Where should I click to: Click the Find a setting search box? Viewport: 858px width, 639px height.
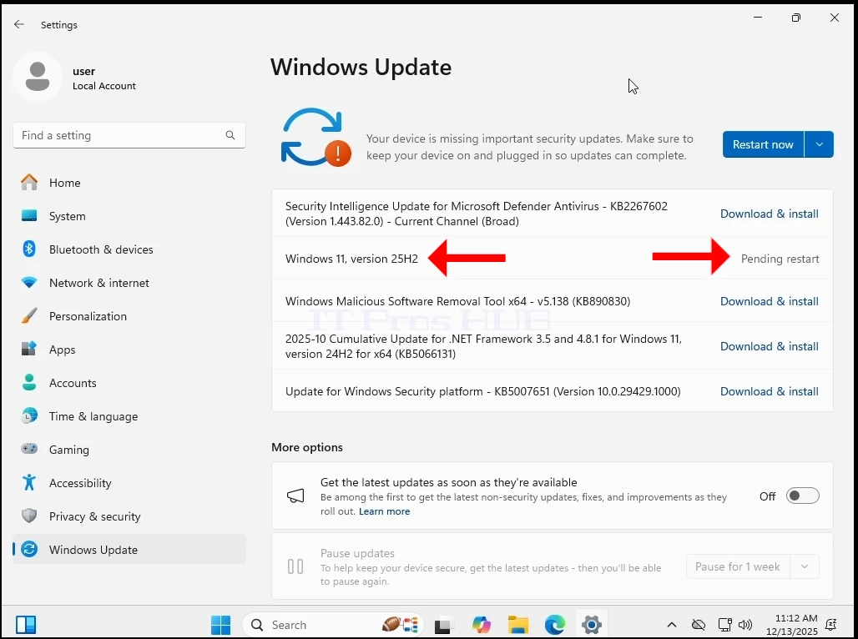click(x=129, y=135)
